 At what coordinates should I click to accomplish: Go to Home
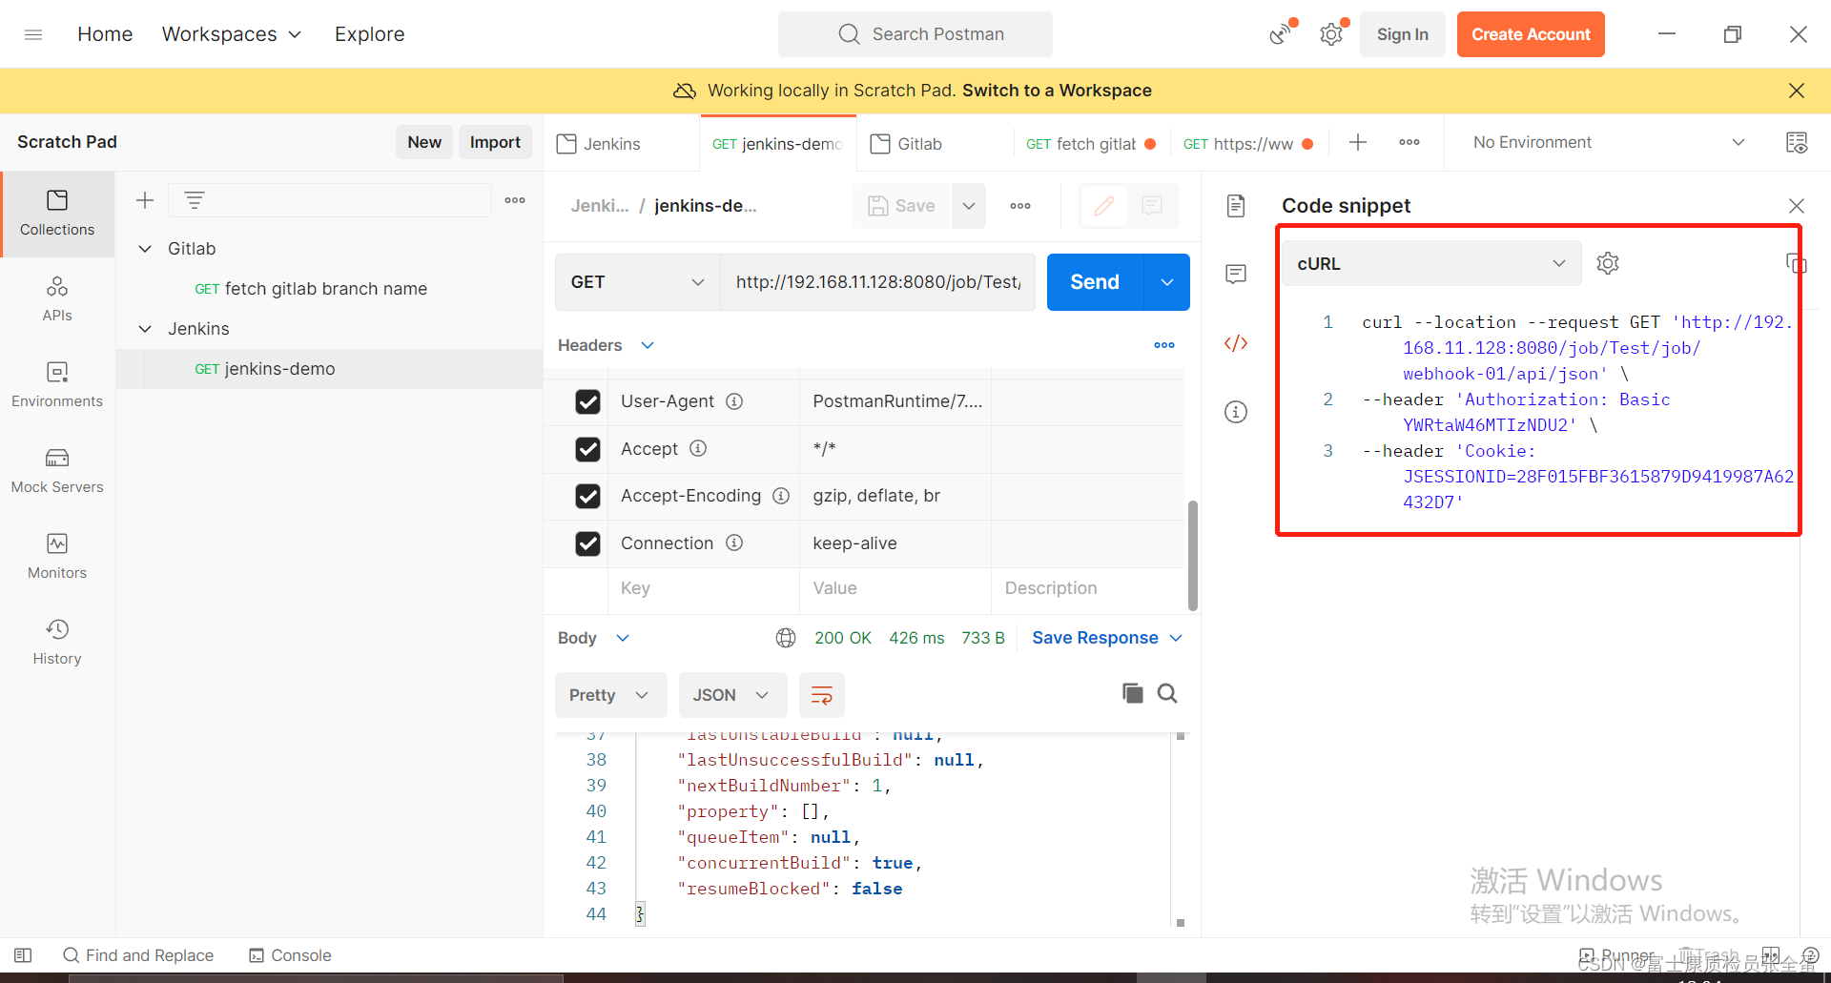tap(105, 34)
